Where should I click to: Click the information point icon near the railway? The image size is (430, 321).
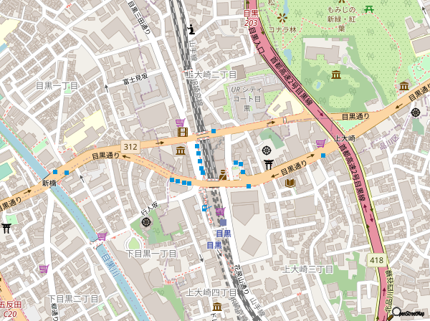(191, 29)
